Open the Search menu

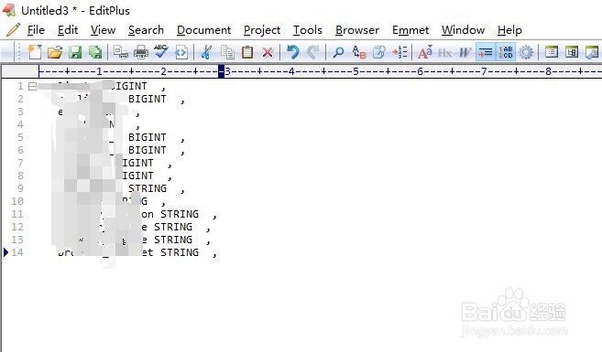pyautogui.click(x=146, y=30)
